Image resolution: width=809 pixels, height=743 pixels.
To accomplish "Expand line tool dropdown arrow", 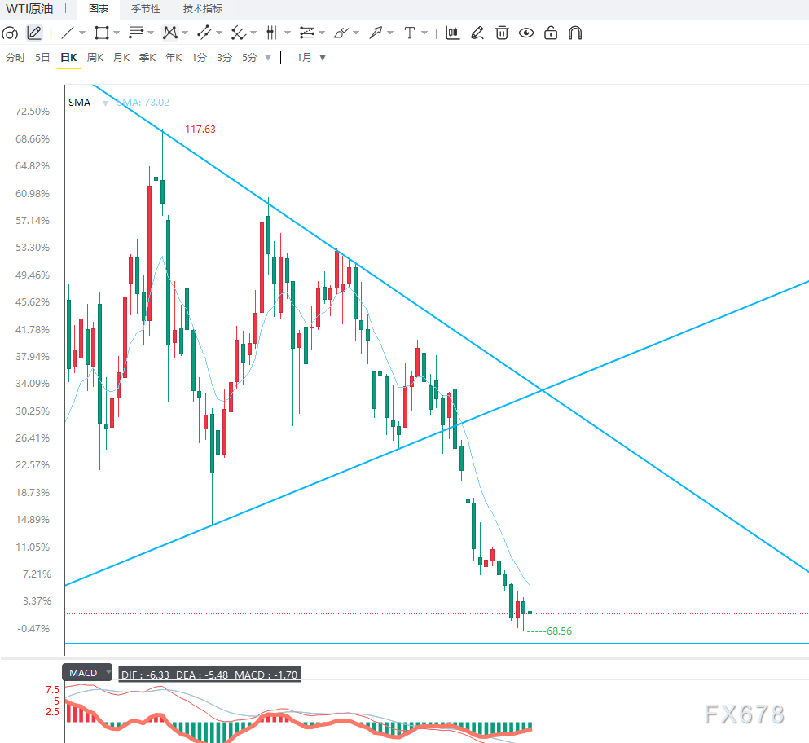I will [x=82, y=33].
